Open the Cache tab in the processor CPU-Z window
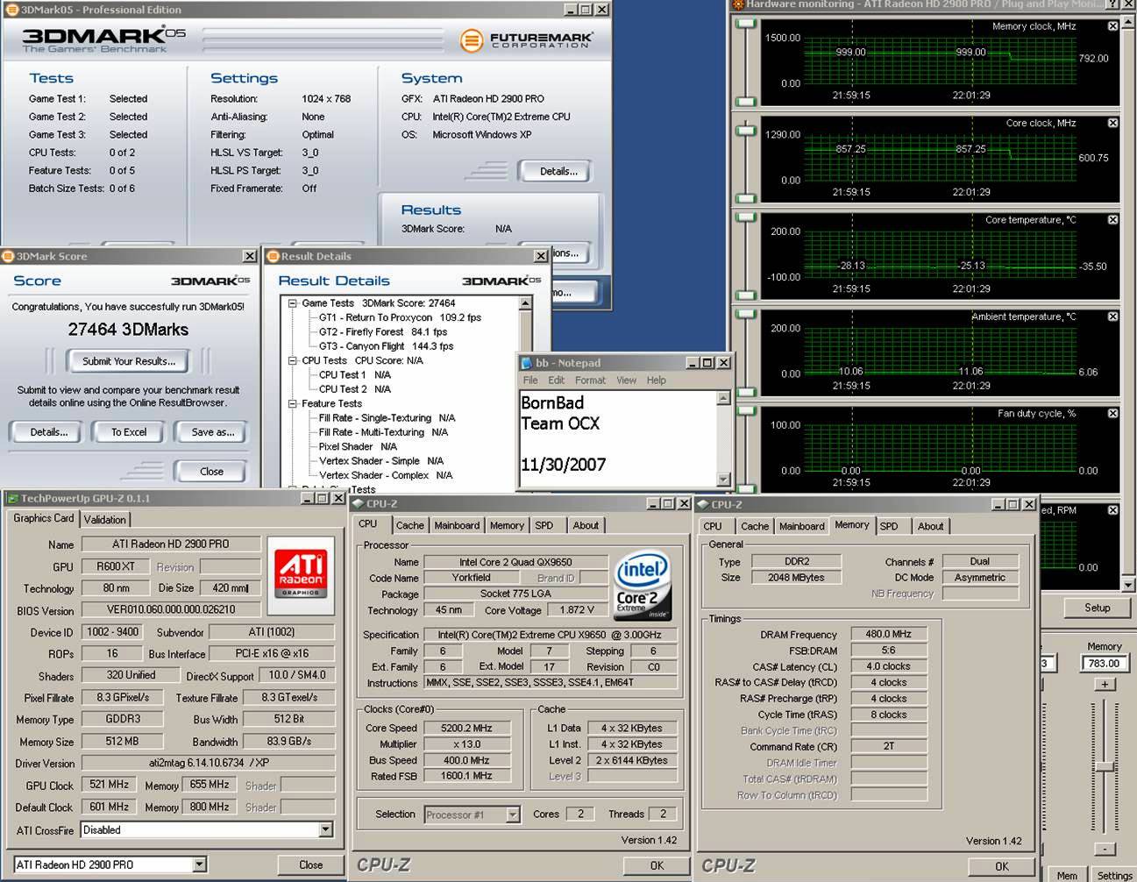This screenshot has height=882, width=1137. tap(409, 525)
